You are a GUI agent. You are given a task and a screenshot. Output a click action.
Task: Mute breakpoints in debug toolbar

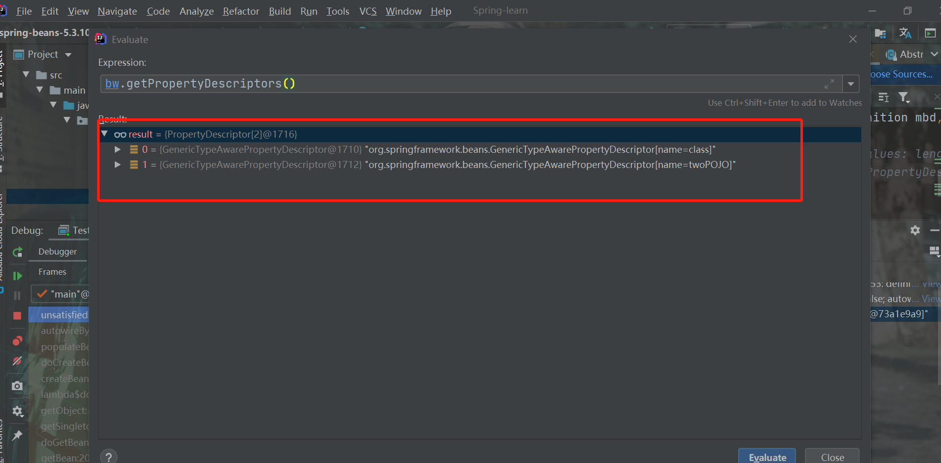tap(17, 361)
